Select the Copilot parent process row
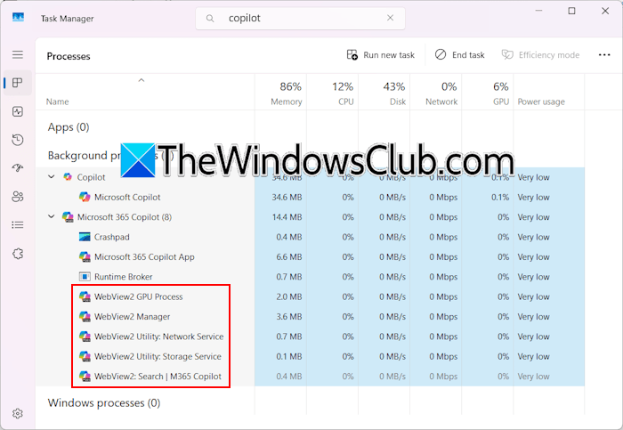Viewport: 623px width, 430px height. coord(310,177)
